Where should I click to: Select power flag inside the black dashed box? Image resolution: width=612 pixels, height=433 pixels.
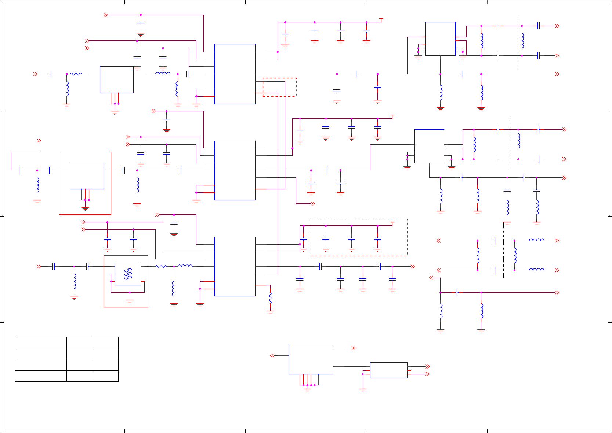(x=392, y=223)
